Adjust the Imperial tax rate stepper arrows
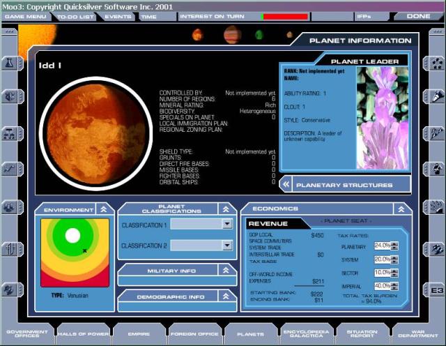Image resolution: width=446 pixels, height=346 pixels. [394, 286]
